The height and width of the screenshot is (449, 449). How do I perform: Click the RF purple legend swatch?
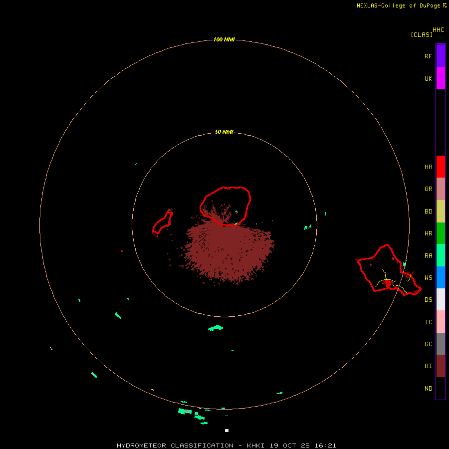[441, 56]
